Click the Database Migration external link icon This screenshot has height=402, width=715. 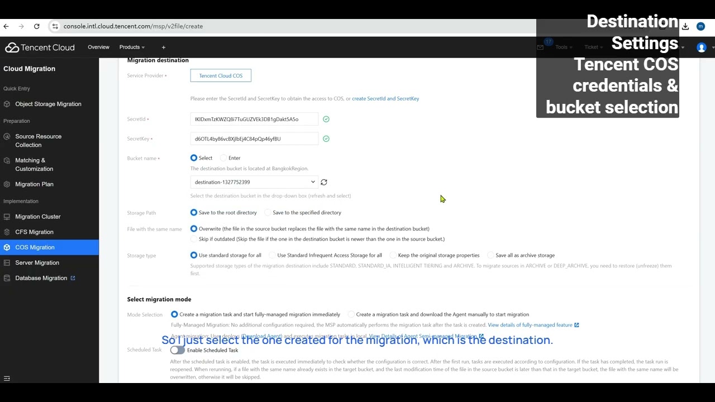coord(73,278)
